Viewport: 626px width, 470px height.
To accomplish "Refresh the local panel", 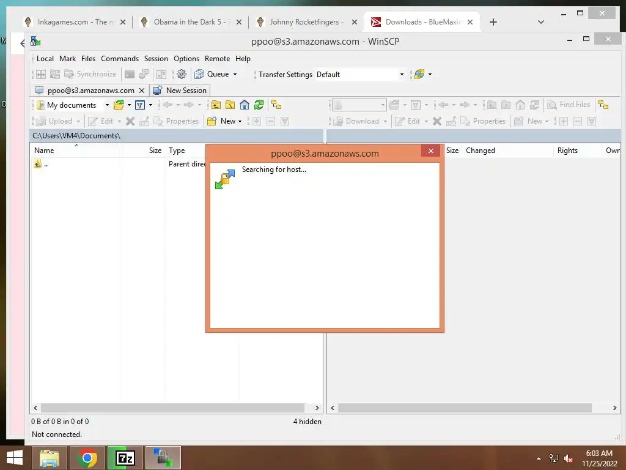I will [x=259, y=105].
